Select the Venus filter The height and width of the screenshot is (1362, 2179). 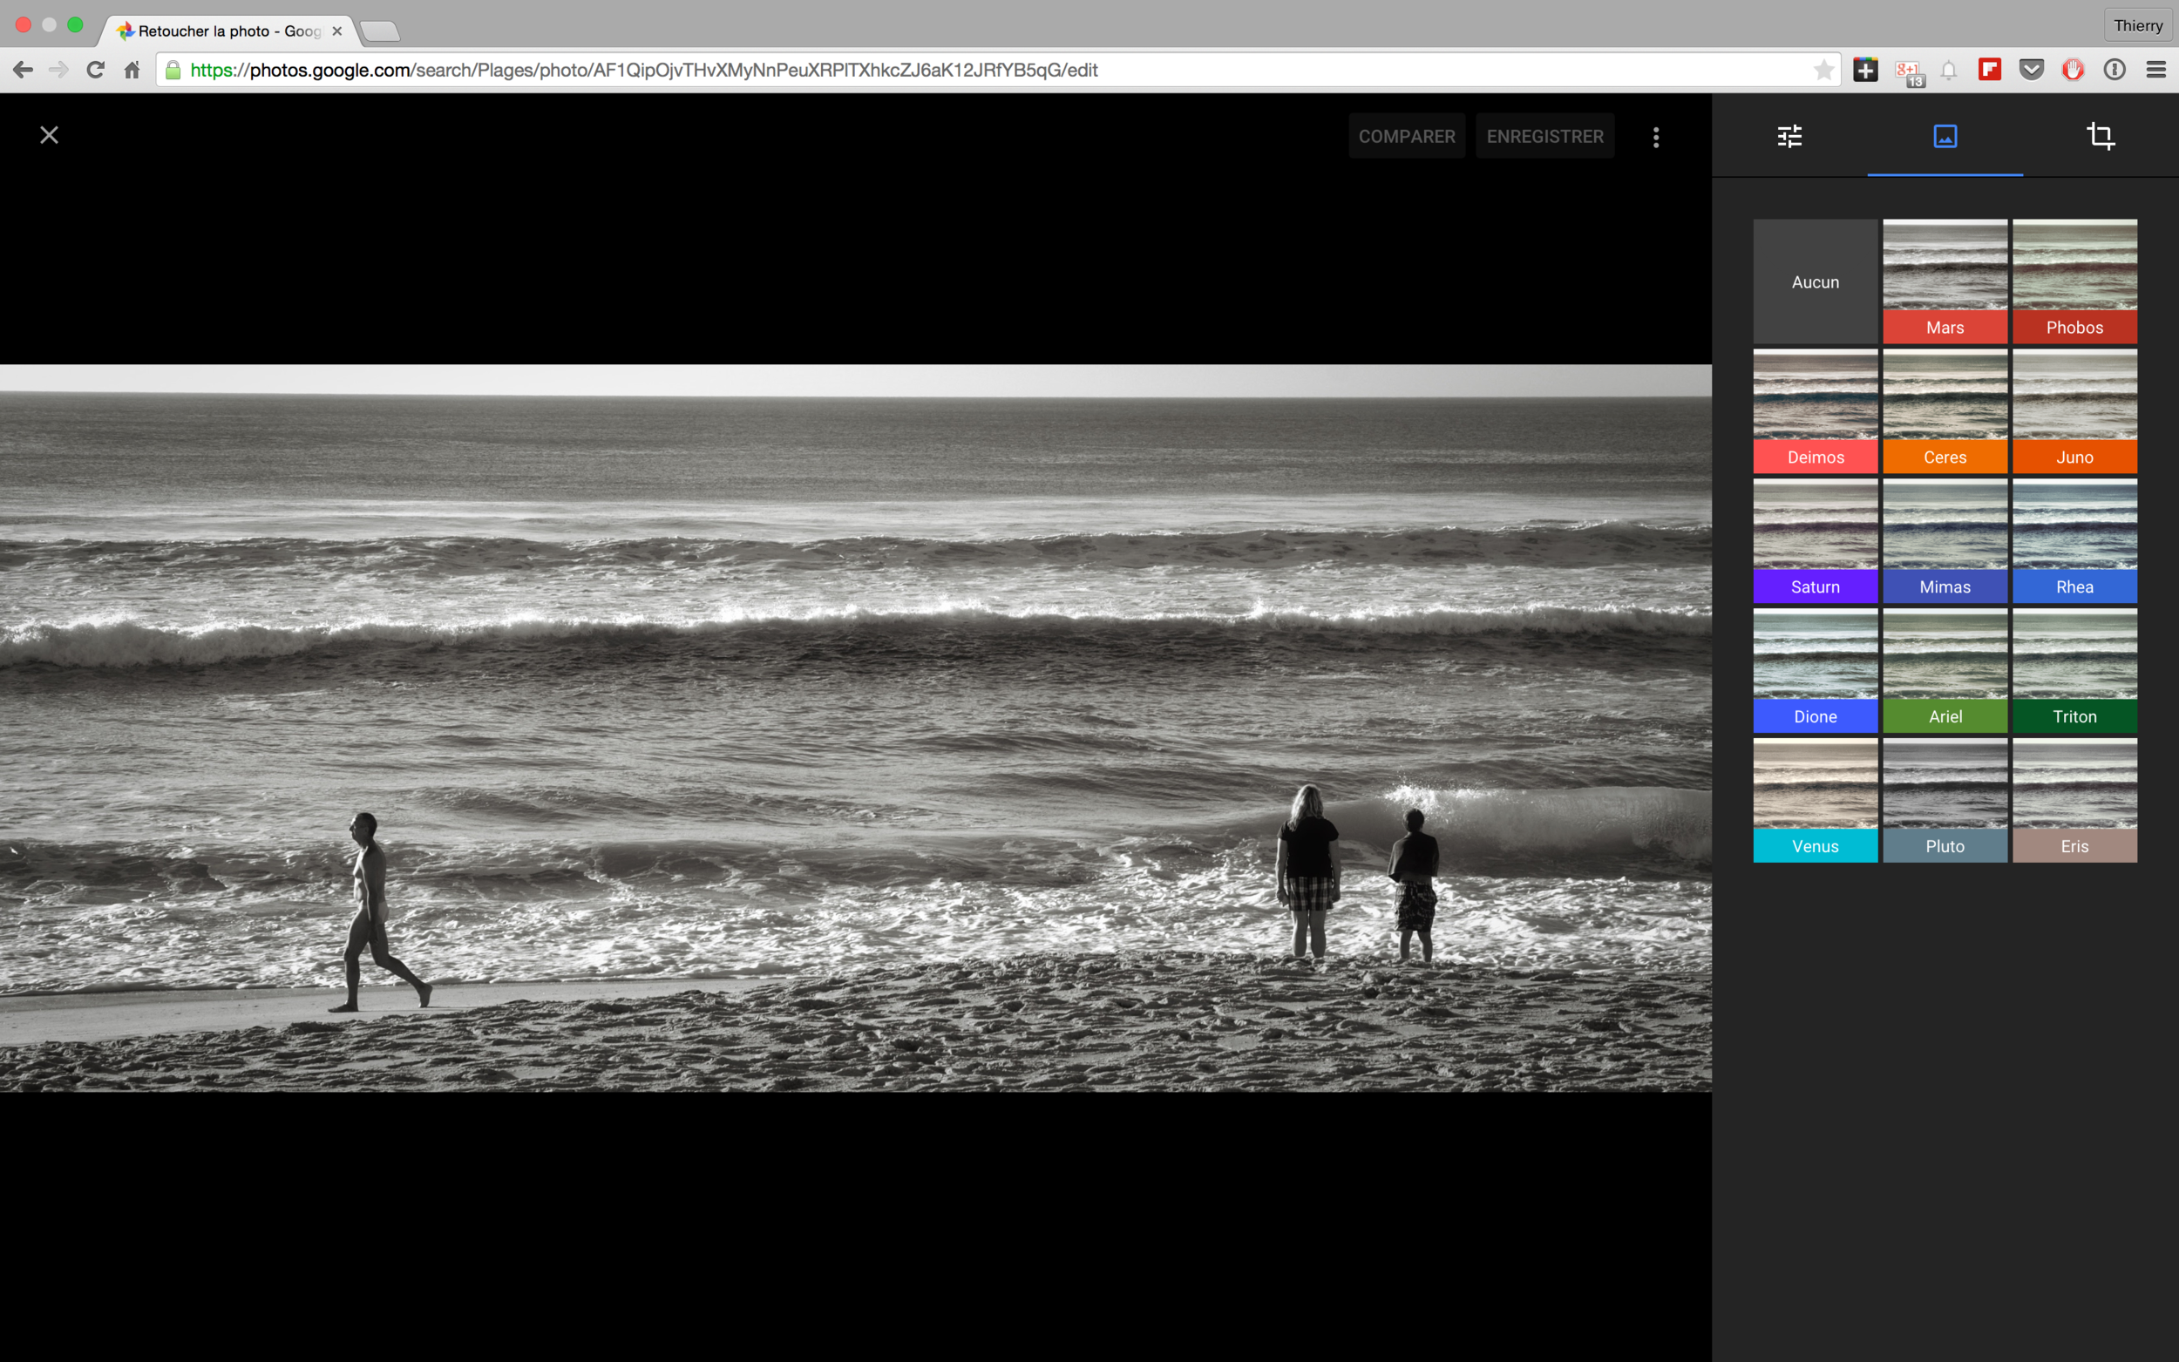[1814, 800]
